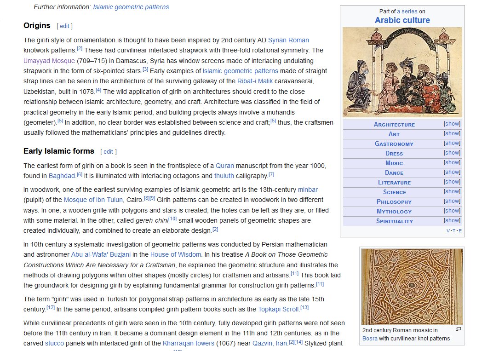Screen dimensions: 499x351
Task: Jump to citation [3] after six-pointed stars
Action: [x=145, y=69]
